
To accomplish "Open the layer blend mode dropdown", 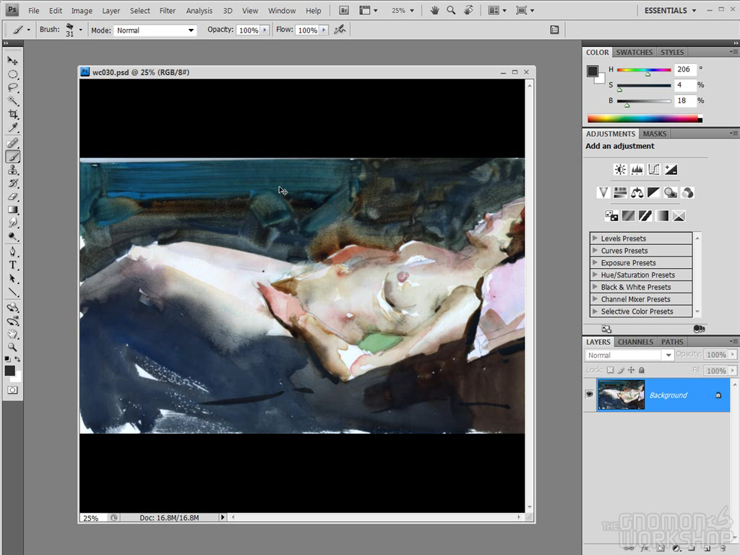I will click(x=629, y=355).
